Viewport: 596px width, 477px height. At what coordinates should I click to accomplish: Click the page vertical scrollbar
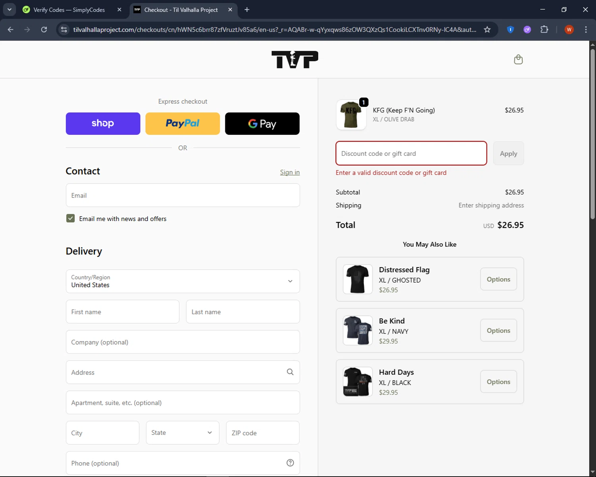point(592,134)
